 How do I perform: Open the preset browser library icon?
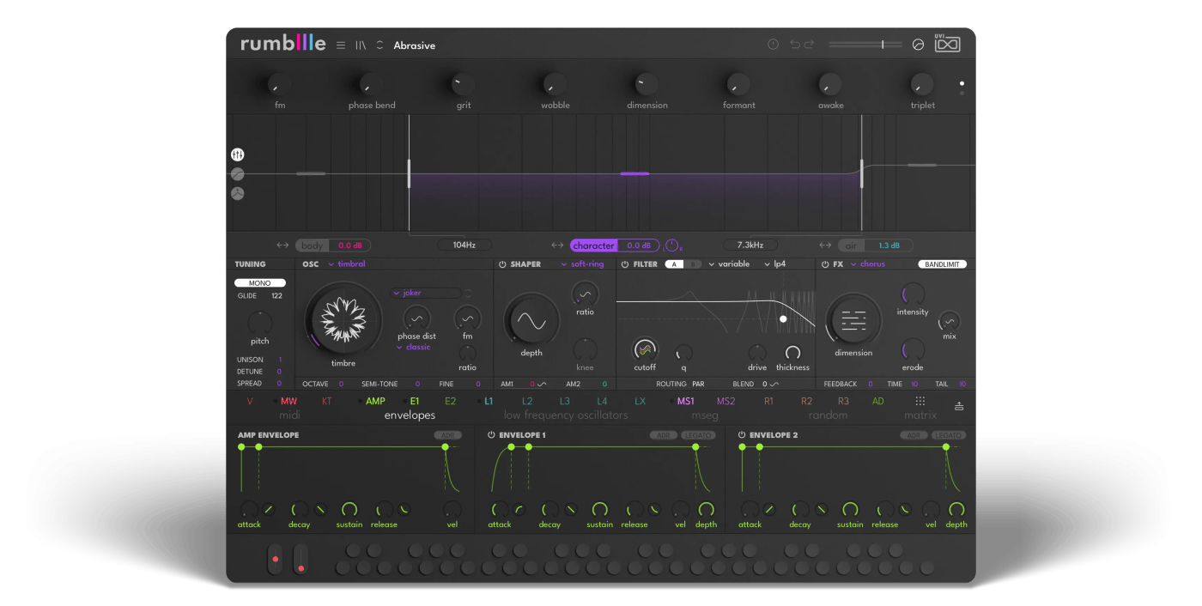(x=361, y=45)
